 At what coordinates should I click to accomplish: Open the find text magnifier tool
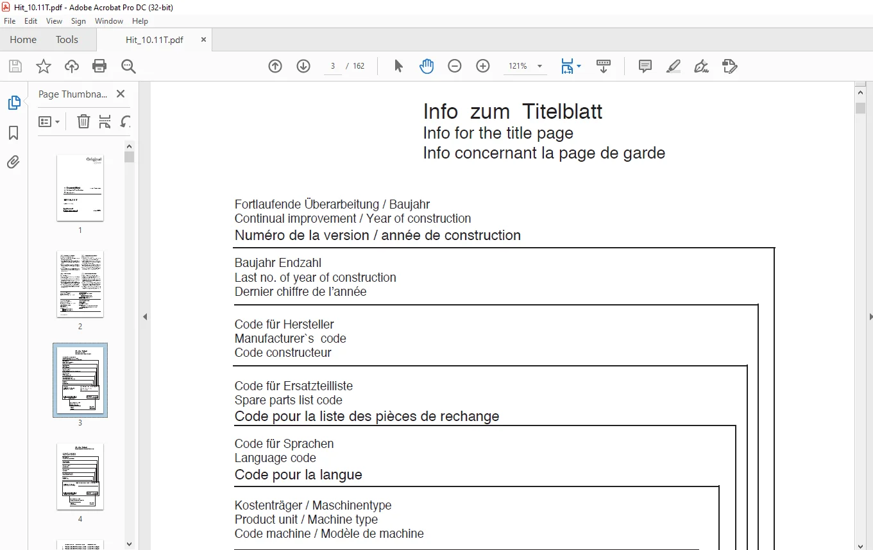pos(128,65)
